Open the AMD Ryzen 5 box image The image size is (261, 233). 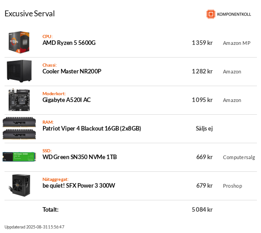tap(19, 42)
